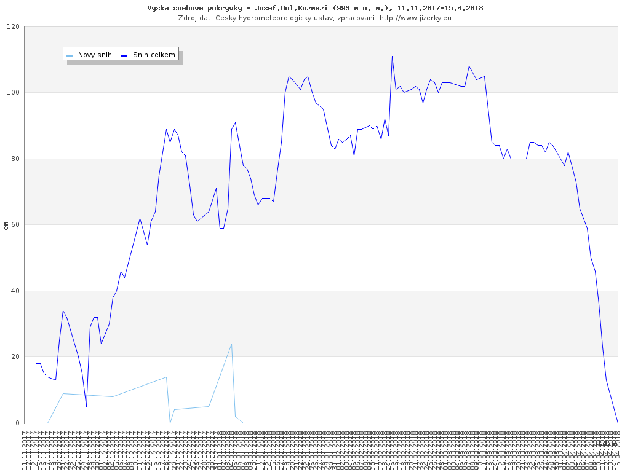Click the highest total snow peak near 111 cm

[x=392, y=57]
